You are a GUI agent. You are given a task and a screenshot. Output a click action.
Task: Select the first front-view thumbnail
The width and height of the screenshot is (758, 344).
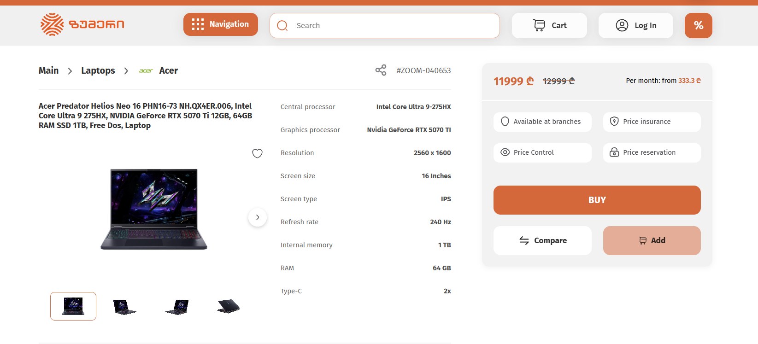coord(73,306)
